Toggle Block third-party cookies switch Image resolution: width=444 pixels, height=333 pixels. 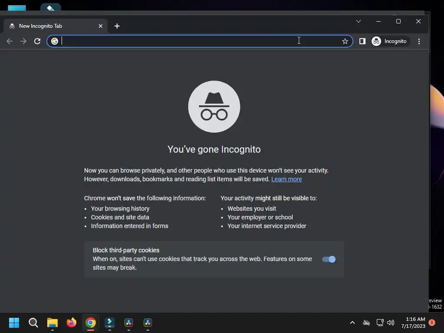point(329,259)
